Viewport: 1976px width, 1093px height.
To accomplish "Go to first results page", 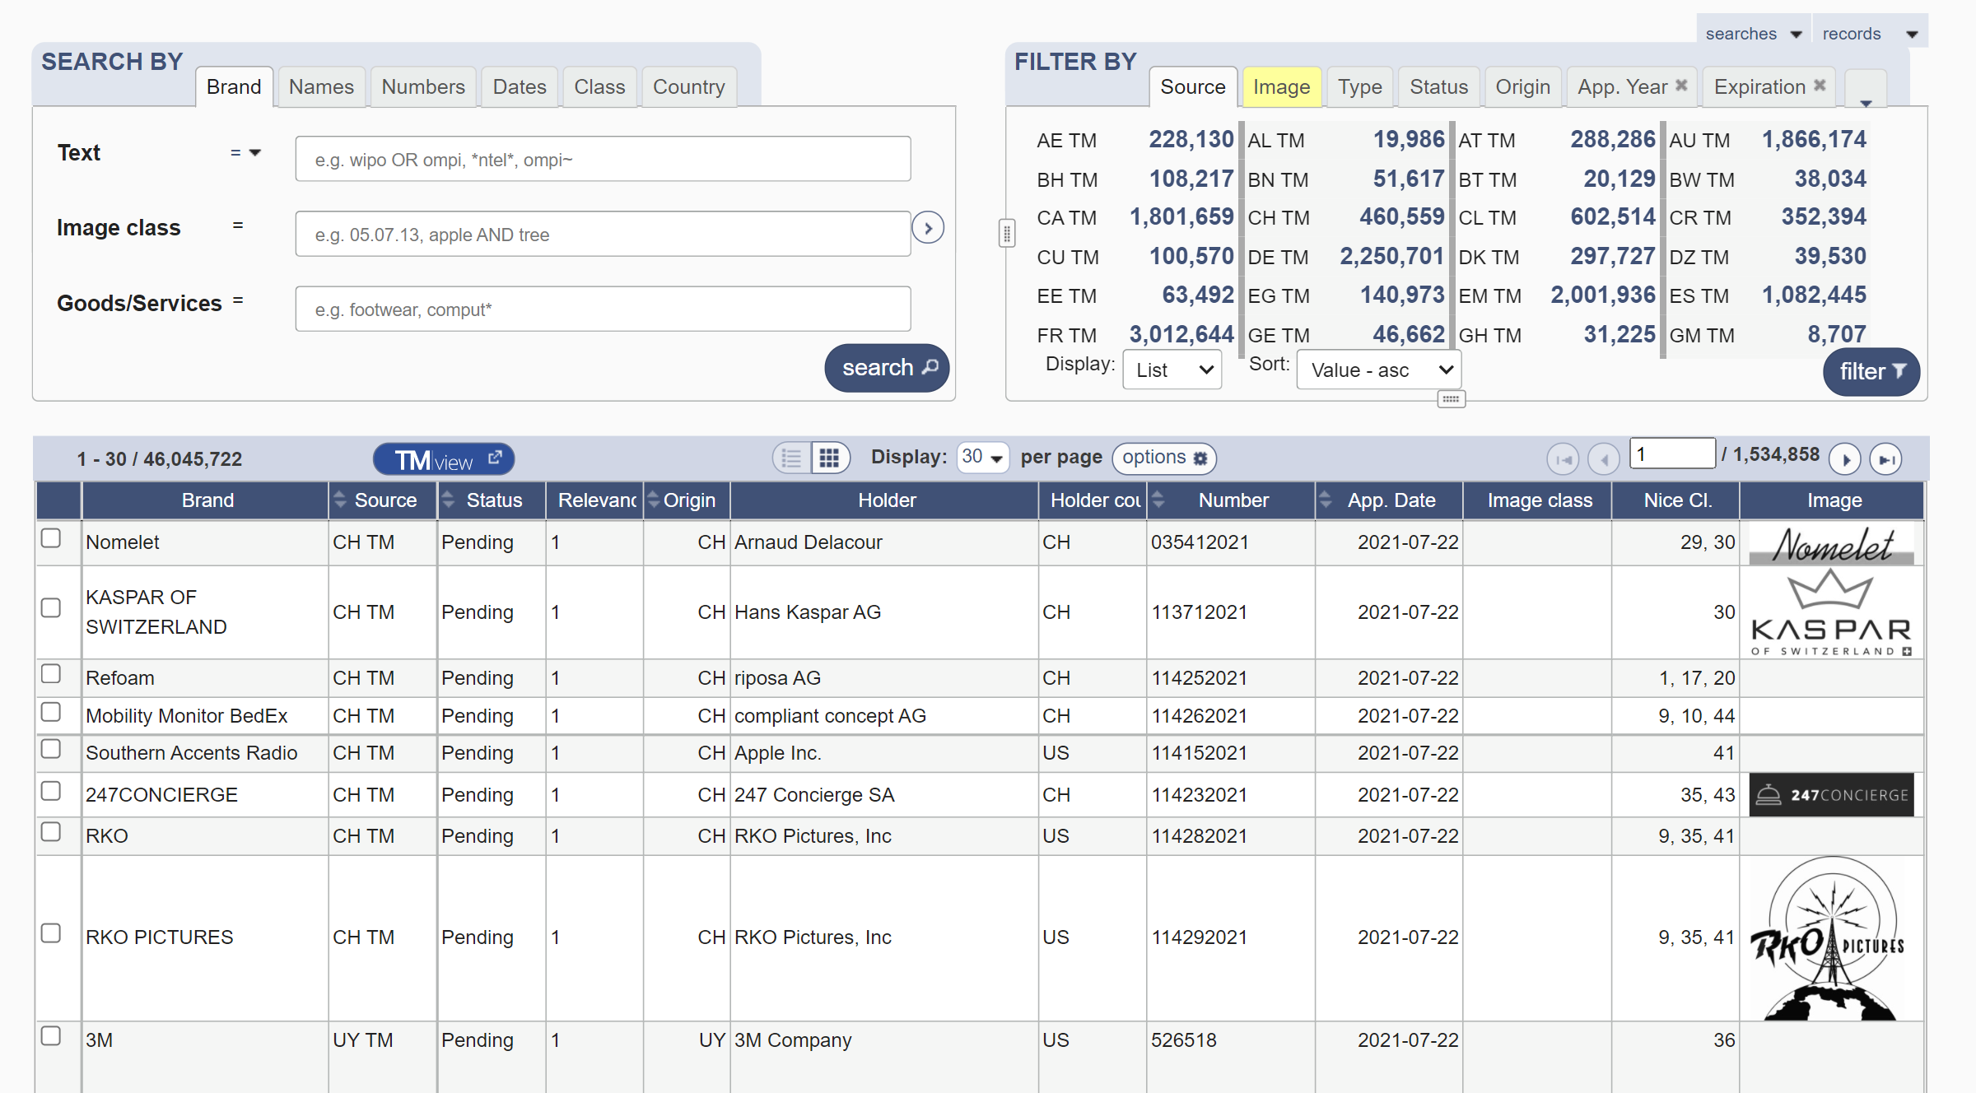I will 1563,458.
